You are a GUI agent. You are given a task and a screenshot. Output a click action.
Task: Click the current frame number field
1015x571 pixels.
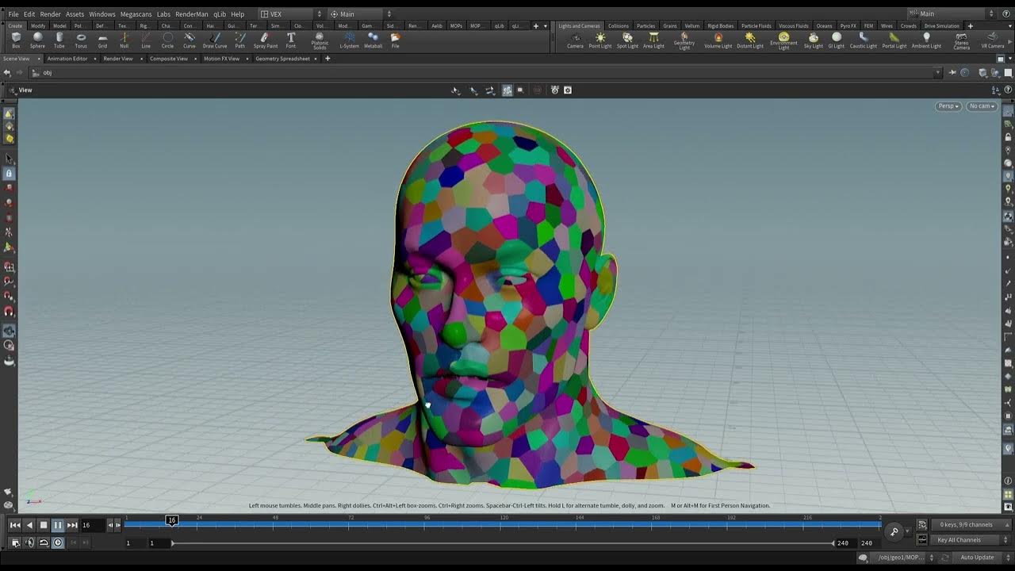click(92, 525)
